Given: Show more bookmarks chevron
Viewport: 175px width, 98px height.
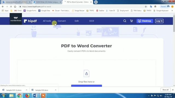Looking at the screenshot, I should 172,11.
